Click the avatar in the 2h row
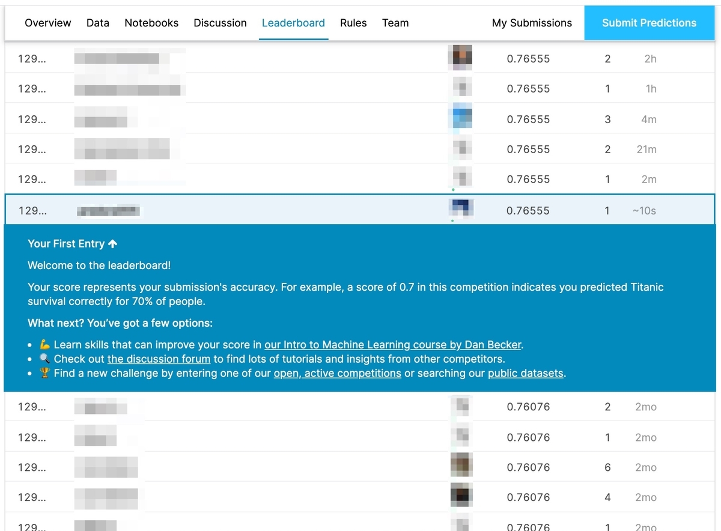721x531 pixels. point(460,58)
